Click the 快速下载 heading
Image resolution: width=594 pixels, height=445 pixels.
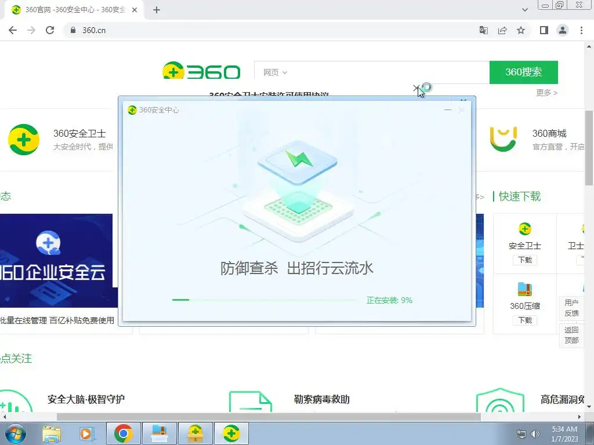click(519, 196)
